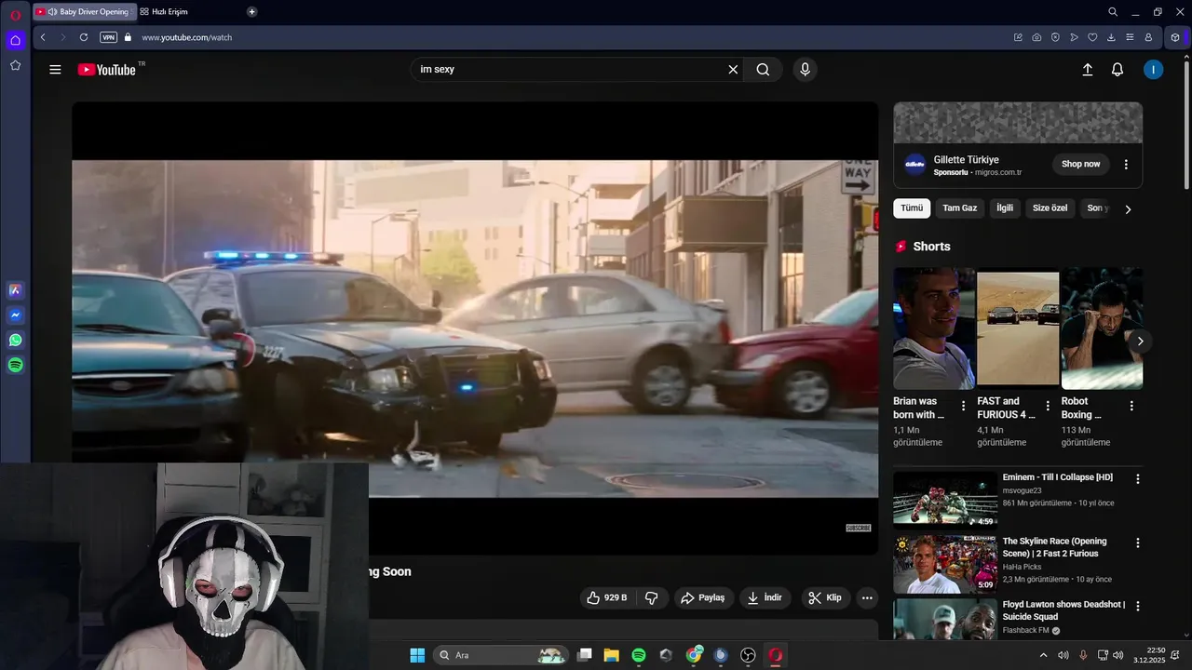Open the YouTube notifications bell
The height and width of the screenshot is (670, 1192).
point(1117,70)
